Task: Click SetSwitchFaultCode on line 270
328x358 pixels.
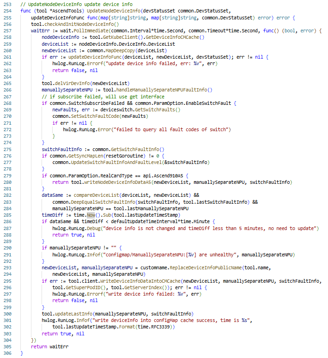Action: pyautogui.click(x=95, y=116)
